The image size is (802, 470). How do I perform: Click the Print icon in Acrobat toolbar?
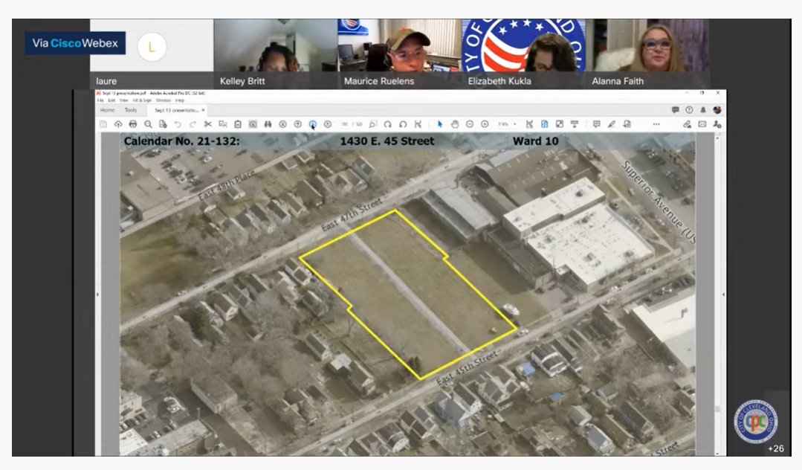[133, 124]
